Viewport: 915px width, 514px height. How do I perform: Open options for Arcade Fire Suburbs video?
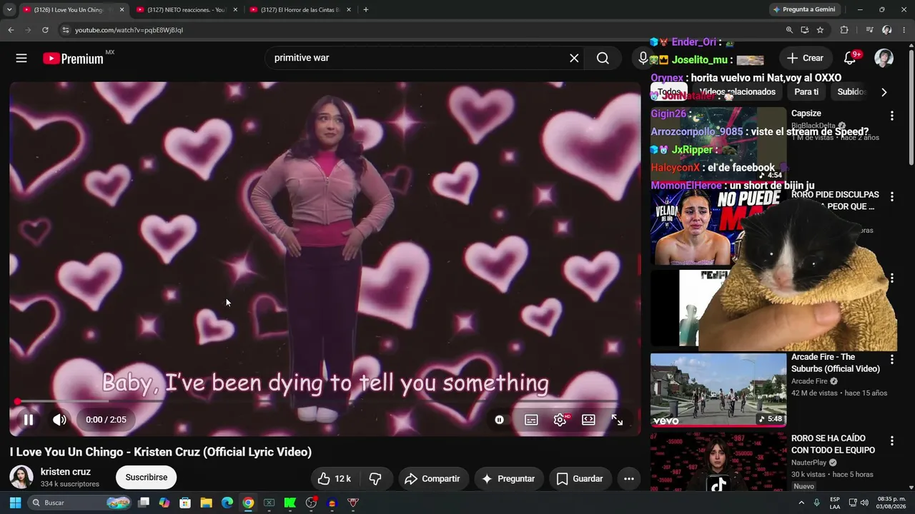tap(891, 360)
